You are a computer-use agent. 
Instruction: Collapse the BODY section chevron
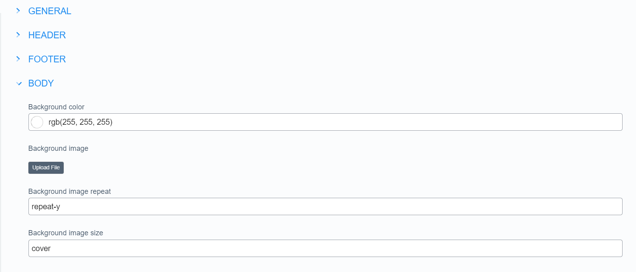pos(19,83)
